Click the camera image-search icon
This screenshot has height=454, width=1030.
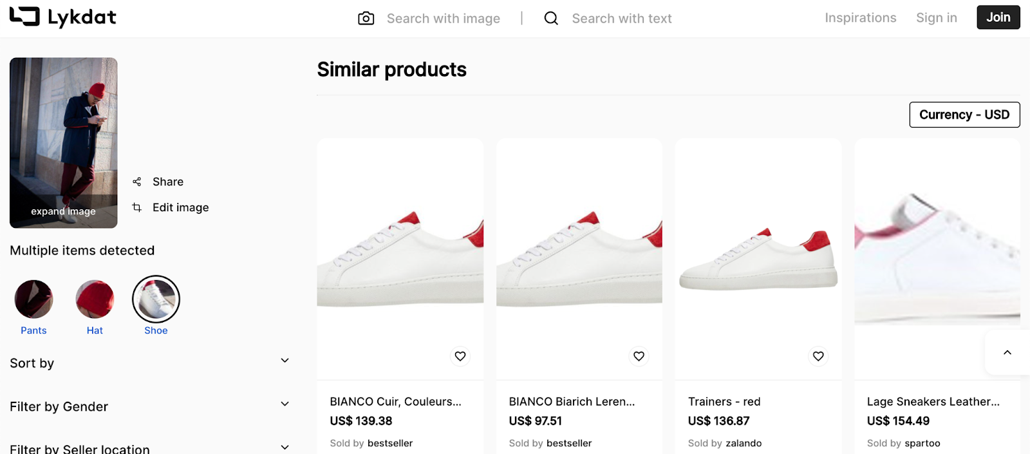point(366,19)
